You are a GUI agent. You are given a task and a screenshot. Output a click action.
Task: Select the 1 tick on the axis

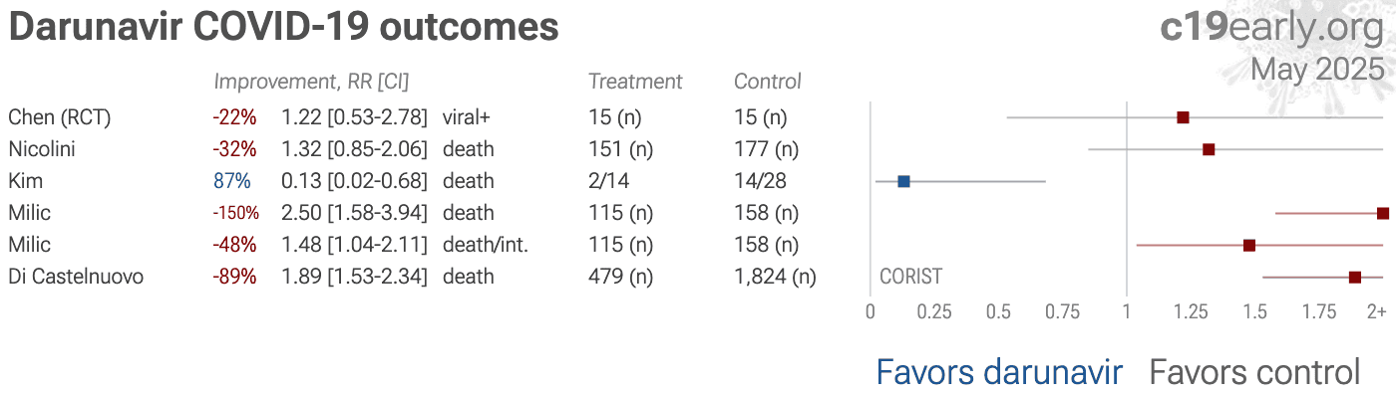tap(1127, 311)
